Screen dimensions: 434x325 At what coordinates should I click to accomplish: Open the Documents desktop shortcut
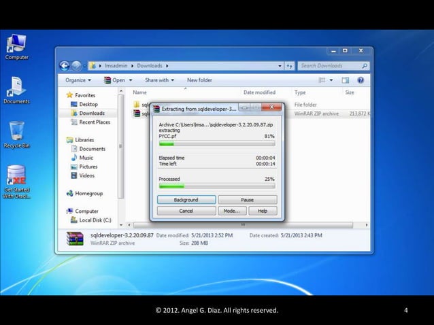(16, 90)
